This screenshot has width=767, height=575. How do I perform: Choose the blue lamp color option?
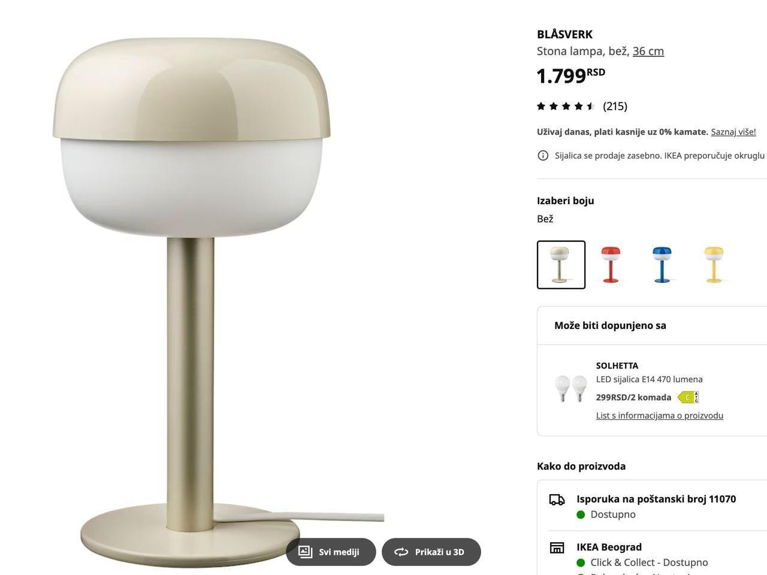tap(662, 265)
